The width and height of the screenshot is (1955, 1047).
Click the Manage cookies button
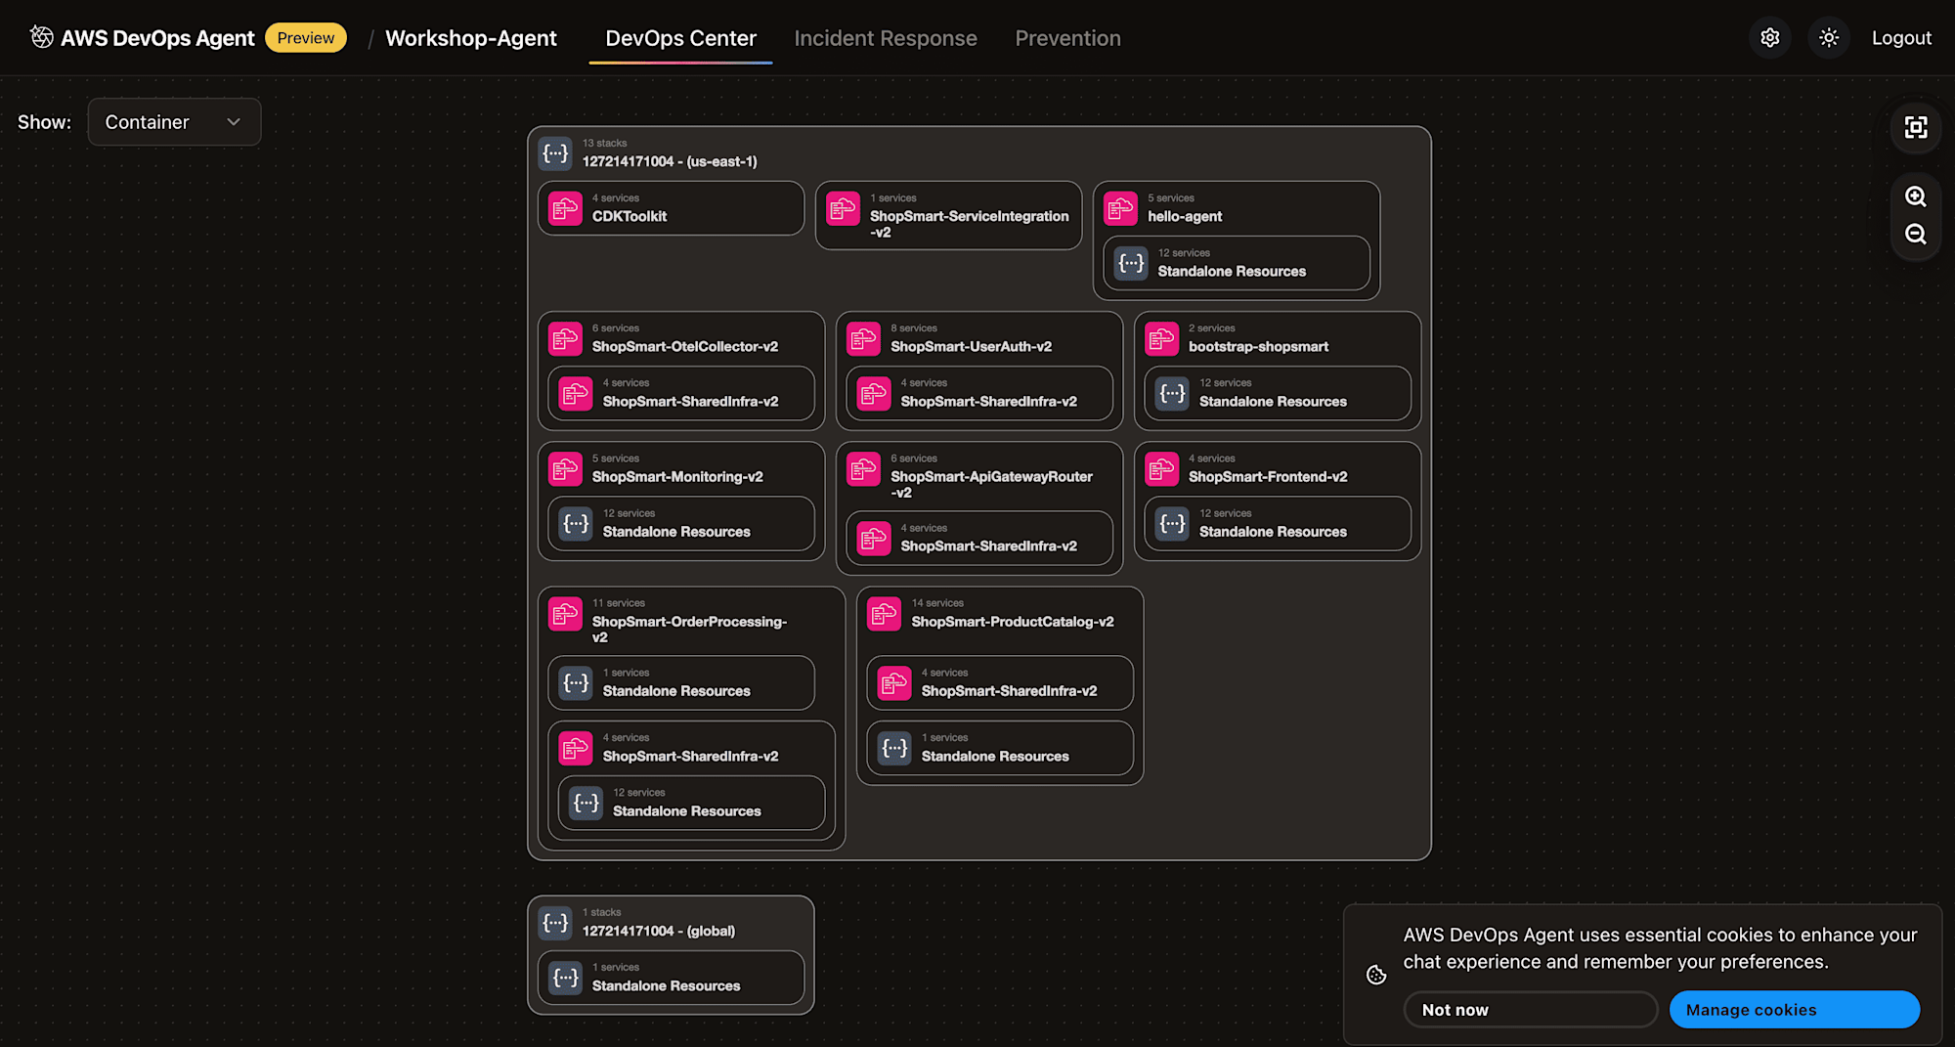(x=1794, y=1010)
